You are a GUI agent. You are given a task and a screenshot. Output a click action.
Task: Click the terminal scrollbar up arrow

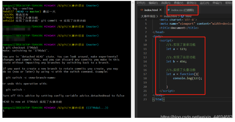[x=133, y=3]
